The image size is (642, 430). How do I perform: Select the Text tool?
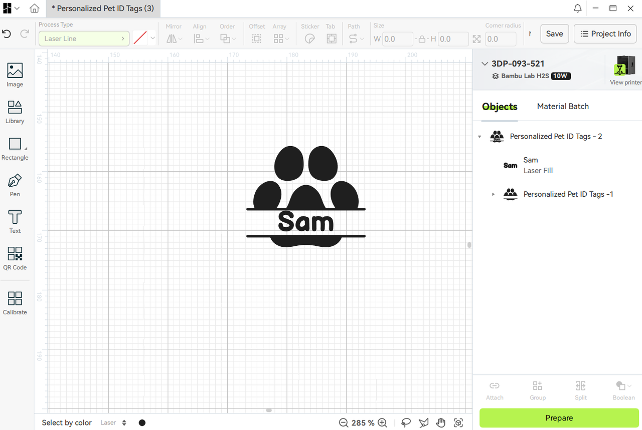pos(15,222)
